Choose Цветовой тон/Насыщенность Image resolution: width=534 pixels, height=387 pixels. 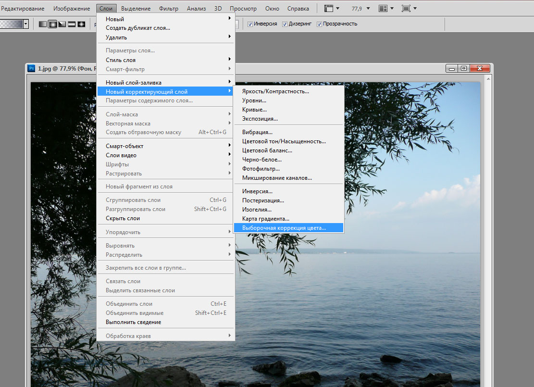point(288,141)
